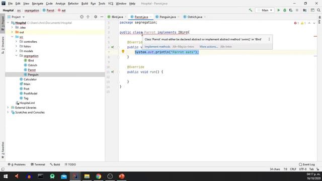Image resolution: width=322 pixels, height=181 pixels.
Task: Open the Main run configuration dropdown
Action: pos(265,10)
